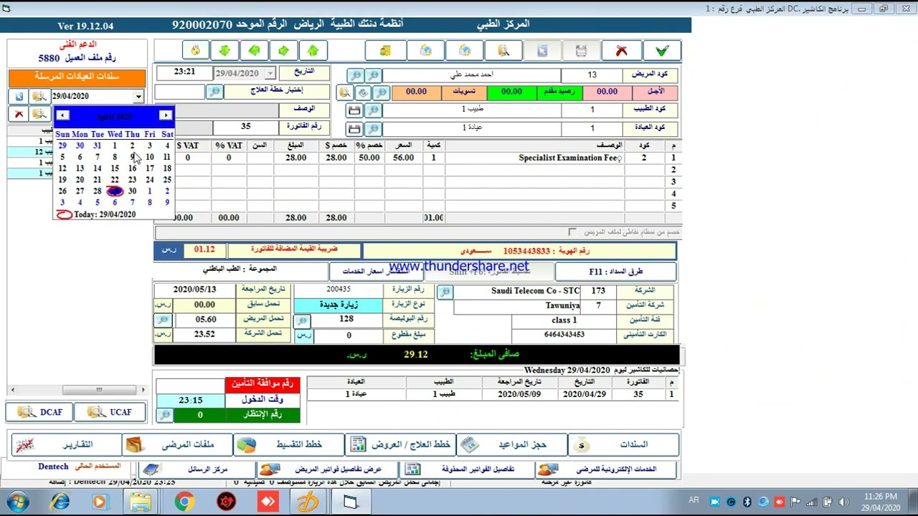
Task: Click search icon beside doctor name طبيب 1
Action: point(373,110)
